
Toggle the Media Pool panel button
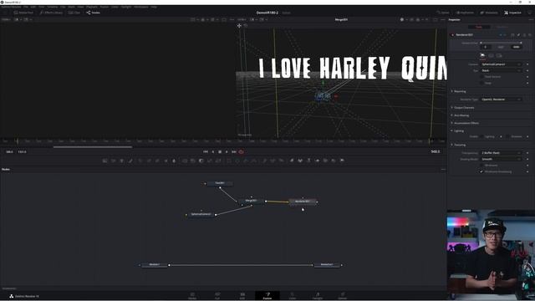click(24, 13)
